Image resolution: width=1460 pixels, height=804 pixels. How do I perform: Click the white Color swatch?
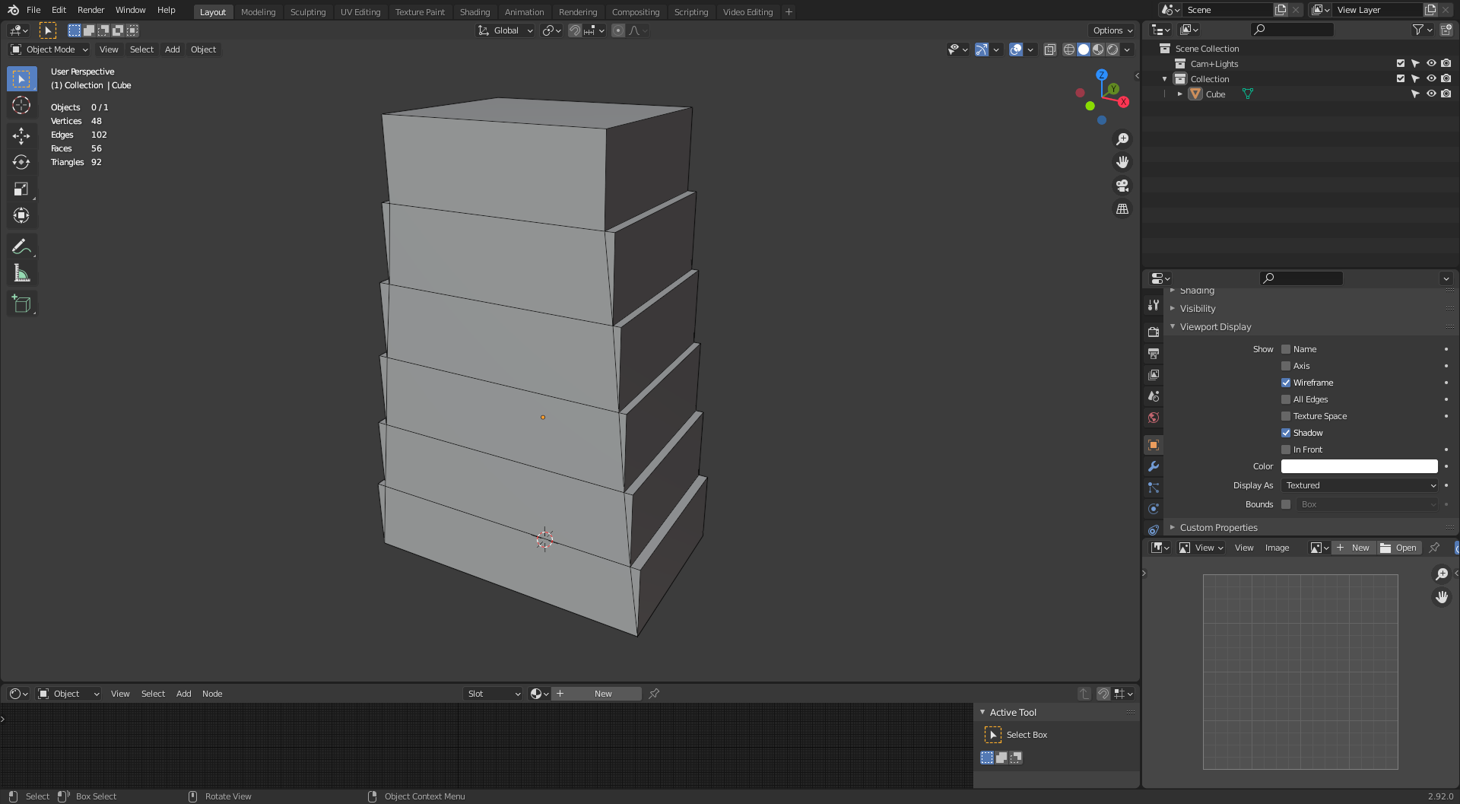coord(1359,466)
